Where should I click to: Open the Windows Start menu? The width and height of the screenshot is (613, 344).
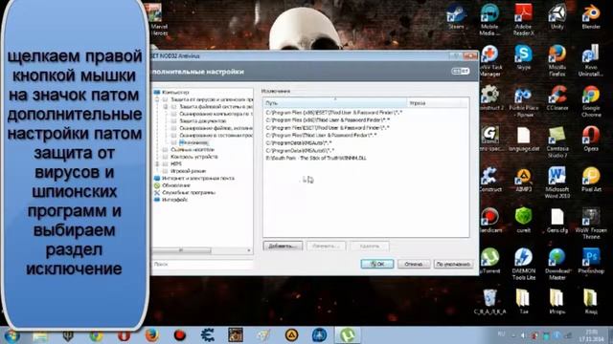(11, 335)
